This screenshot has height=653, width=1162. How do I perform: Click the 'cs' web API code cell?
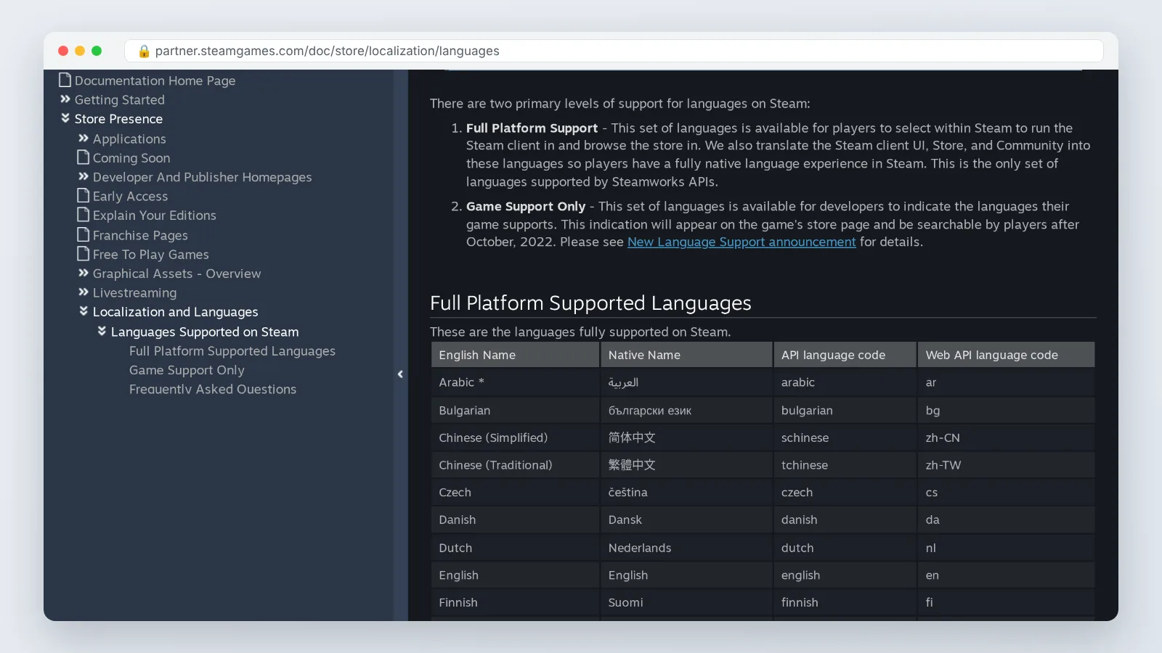pos(1006,493)
